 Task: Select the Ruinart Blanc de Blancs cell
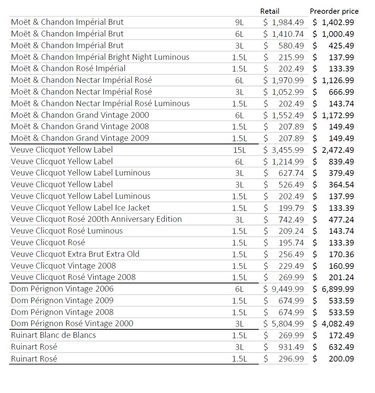(53, 335)
